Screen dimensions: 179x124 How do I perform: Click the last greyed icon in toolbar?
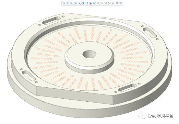pyautogui.click(x=121, y=3)
